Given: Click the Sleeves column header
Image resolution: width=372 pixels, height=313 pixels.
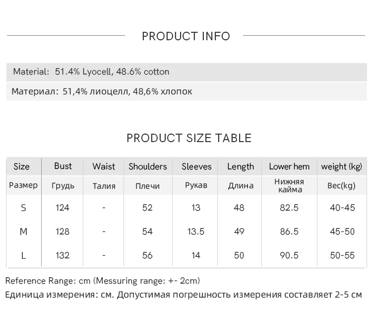Looking at the screenshot, I should [x=196, y=166].
